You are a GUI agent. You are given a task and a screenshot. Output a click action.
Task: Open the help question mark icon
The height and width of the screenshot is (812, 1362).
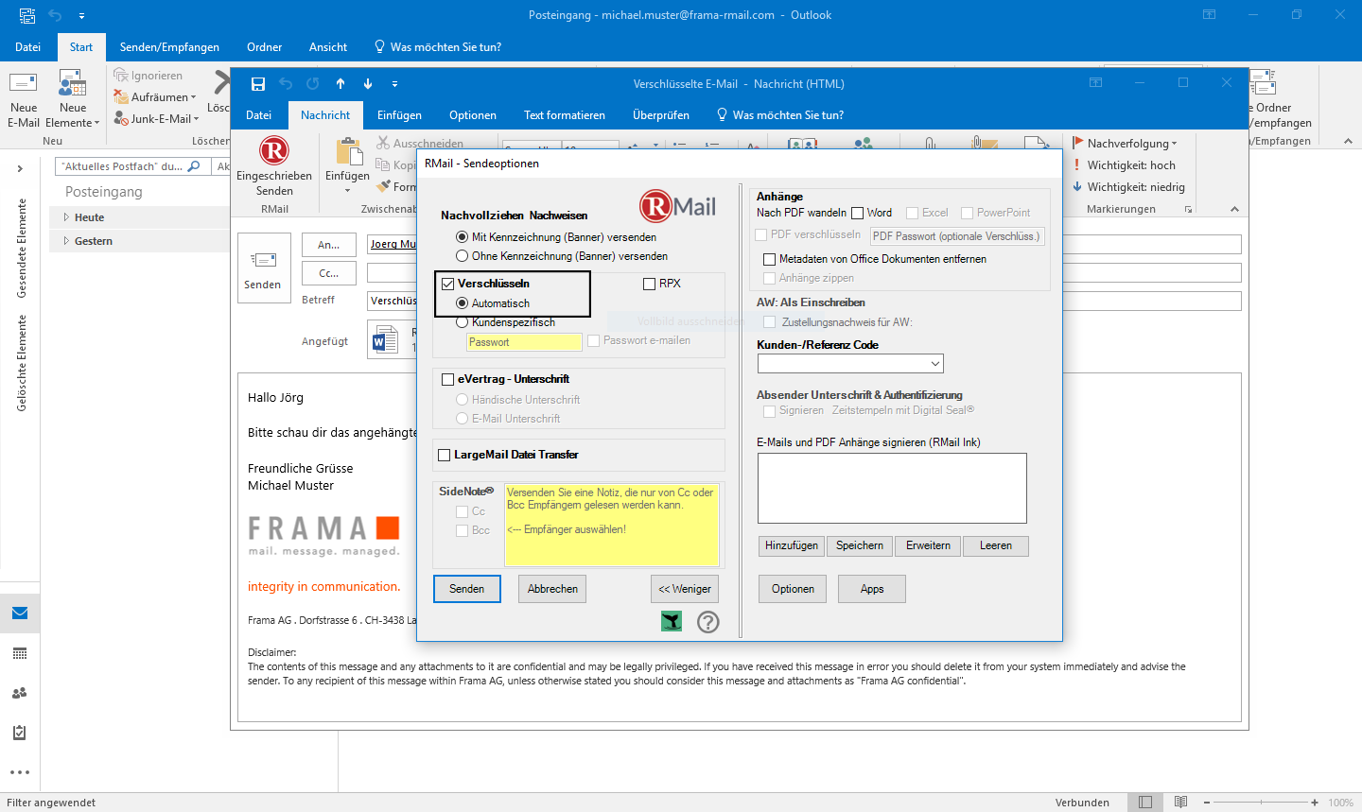tap(708, 621)
